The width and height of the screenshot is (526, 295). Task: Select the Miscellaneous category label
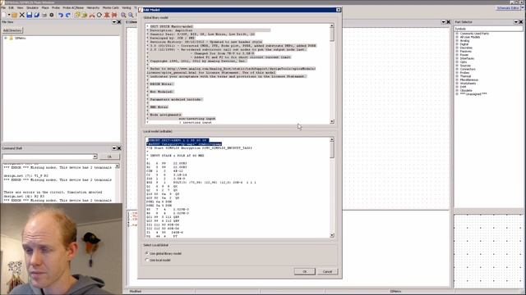(x=469, y=80)
